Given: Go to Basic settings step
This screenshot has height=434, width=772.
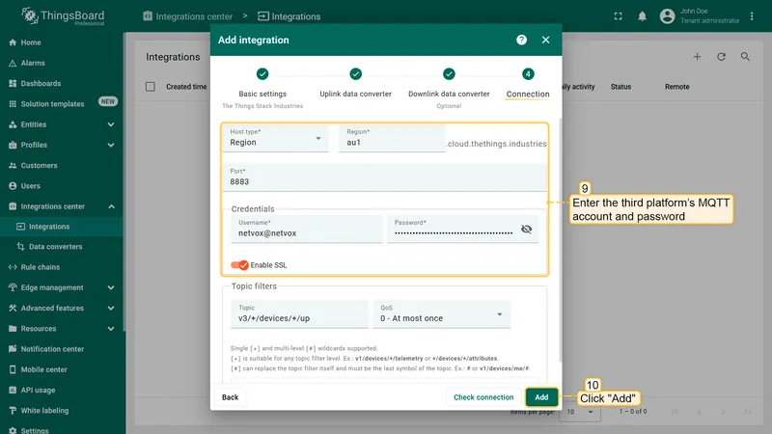Looking at the screenshot, I should (262, 87).
